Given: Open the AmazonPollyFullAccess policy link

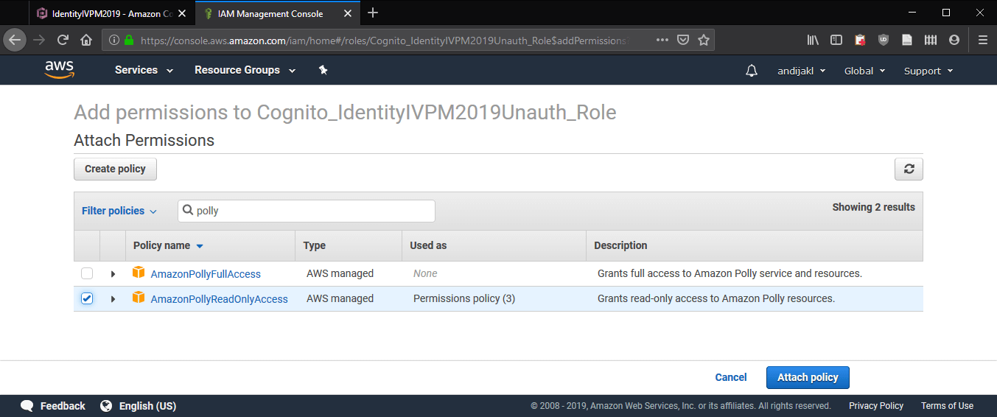Looking at the screenshot, I should [206, 274].
